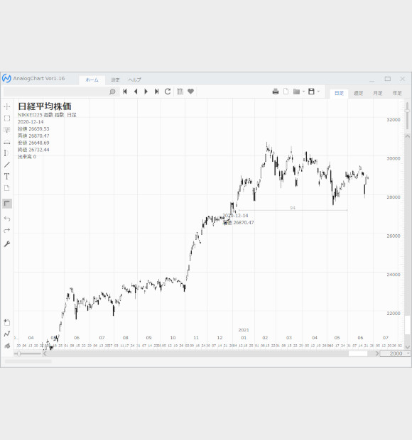Click the search magnifier button
This screenshot has height=440, width=412.
(112, 92)
